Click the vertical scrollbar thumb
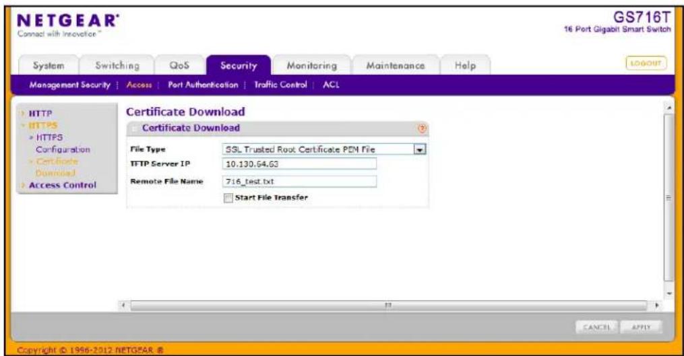This screenshot has height=356, width=684. click(669, 198)
